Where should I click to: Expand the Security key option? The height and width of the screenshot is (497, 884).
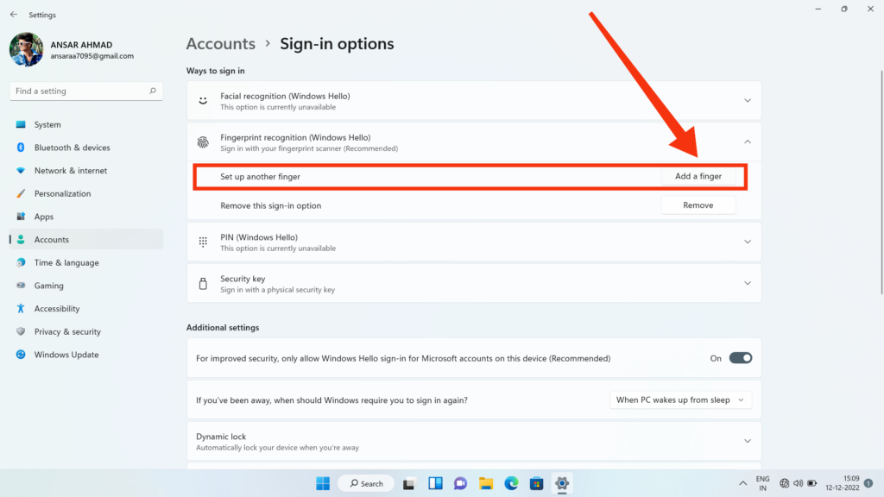748,283
